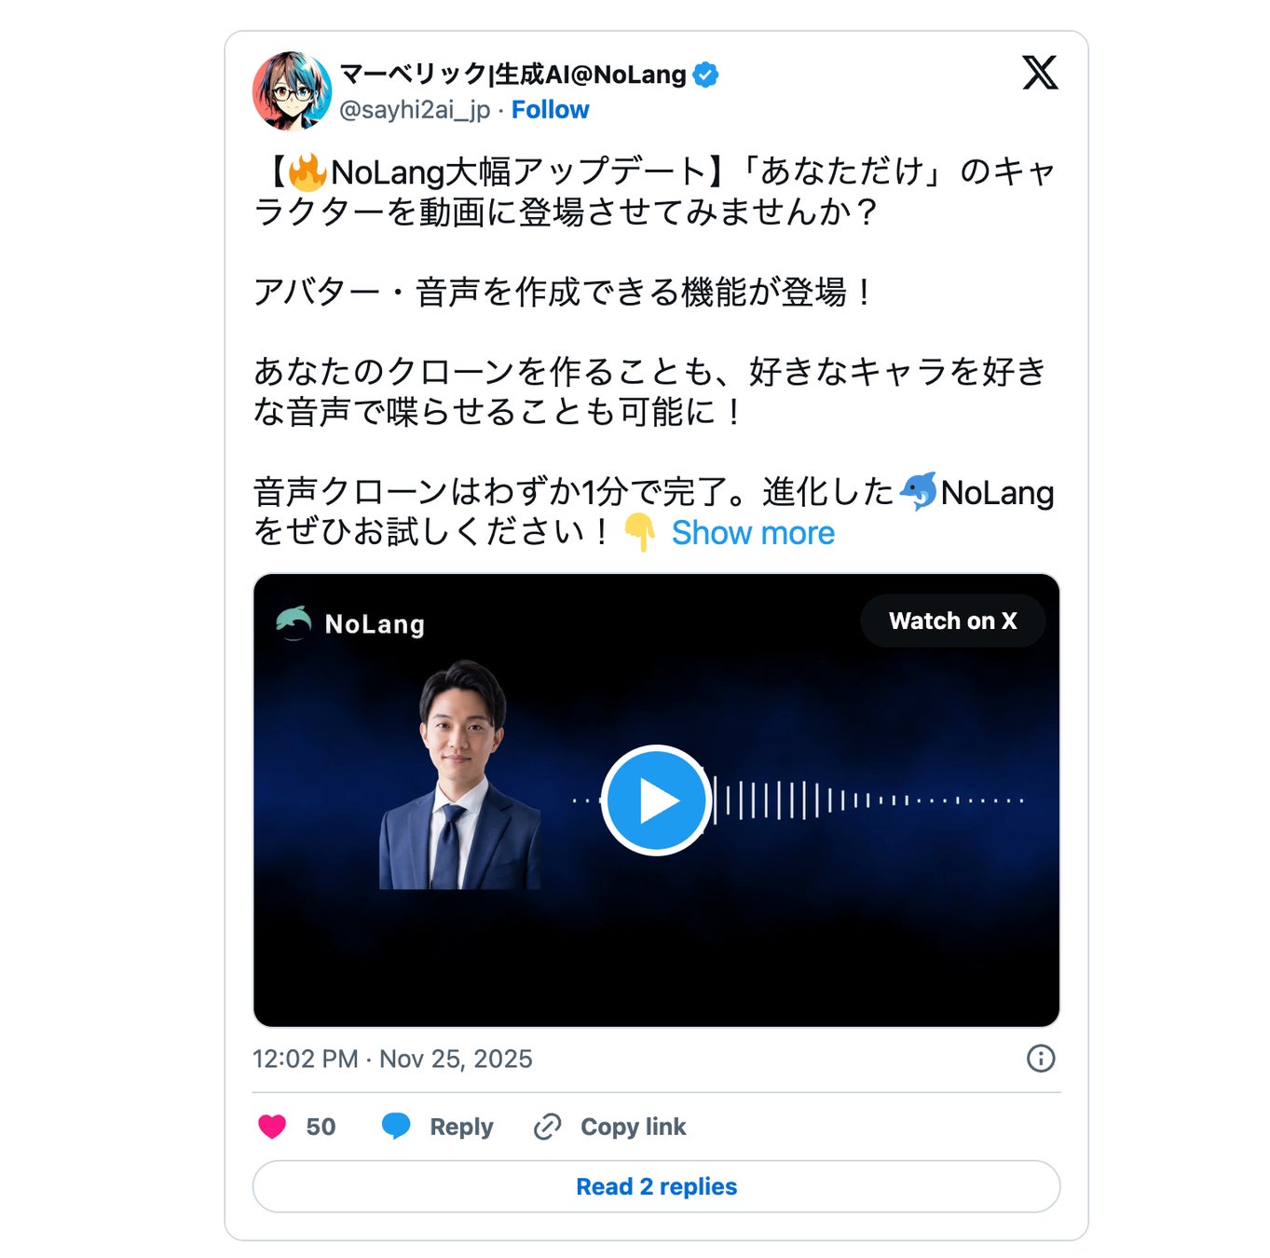Screen dimensions: 1270x1258
Task: Click the audio waveform in the video
Action: [x=869, y=800]
